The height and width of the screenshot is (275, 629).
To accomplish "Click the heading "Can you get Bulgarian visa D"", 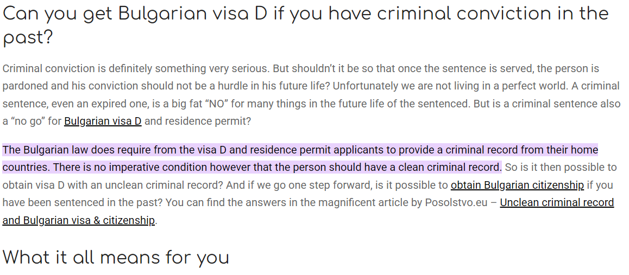I will pyautogui.click(x=136, y=14).
